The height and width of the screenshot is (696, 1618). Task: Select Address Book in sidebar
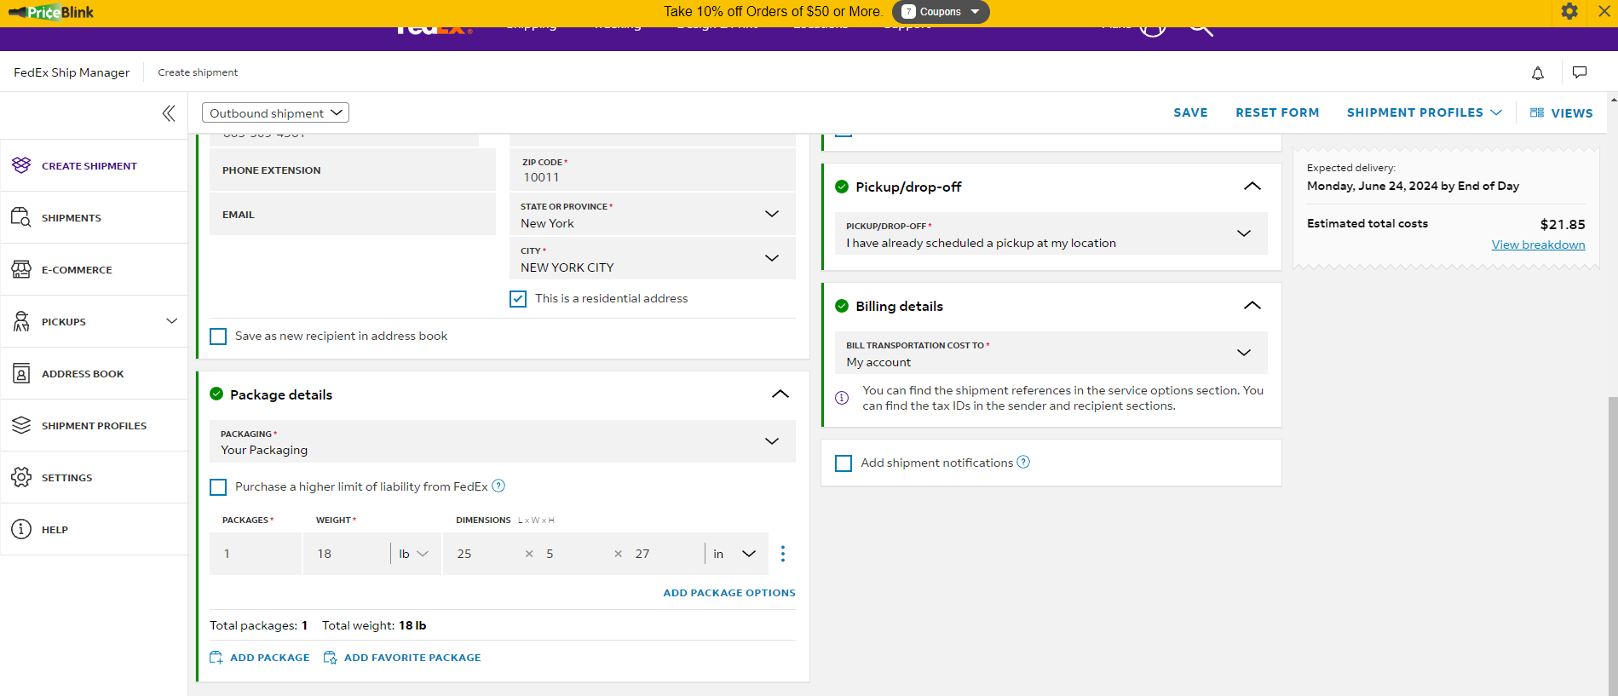coord(83,374)
